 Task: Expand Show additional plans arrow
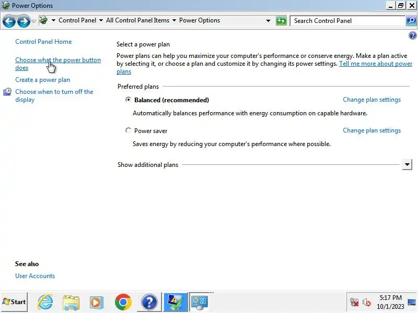coord(407,165)
